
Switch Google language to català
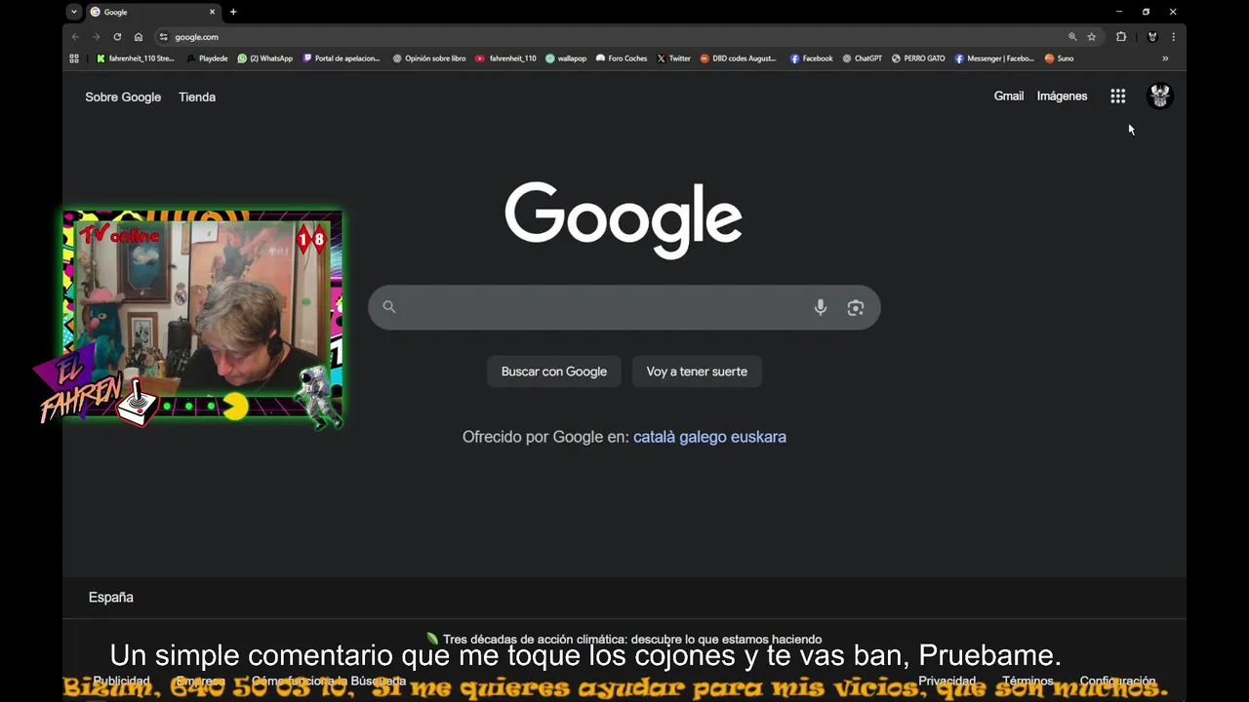tap(654, 437)
